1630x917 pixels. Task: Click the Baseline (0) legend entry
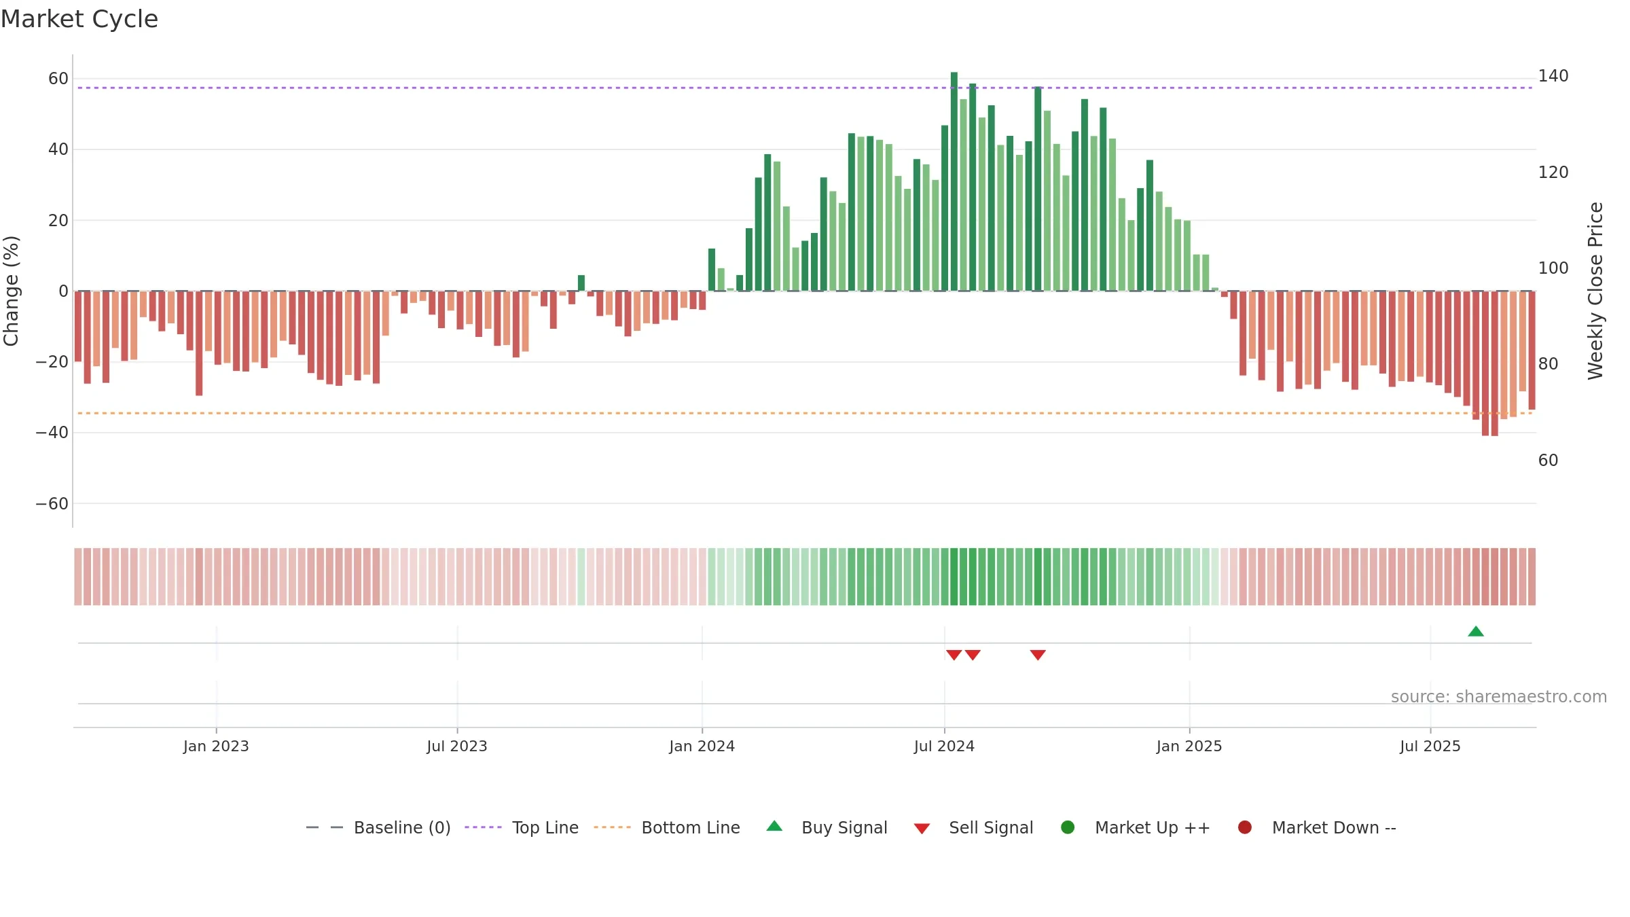(378, 827)
